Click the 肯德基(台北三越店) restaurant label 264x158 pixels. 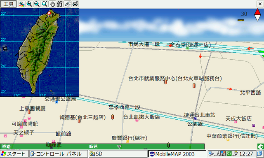[82, 117]
